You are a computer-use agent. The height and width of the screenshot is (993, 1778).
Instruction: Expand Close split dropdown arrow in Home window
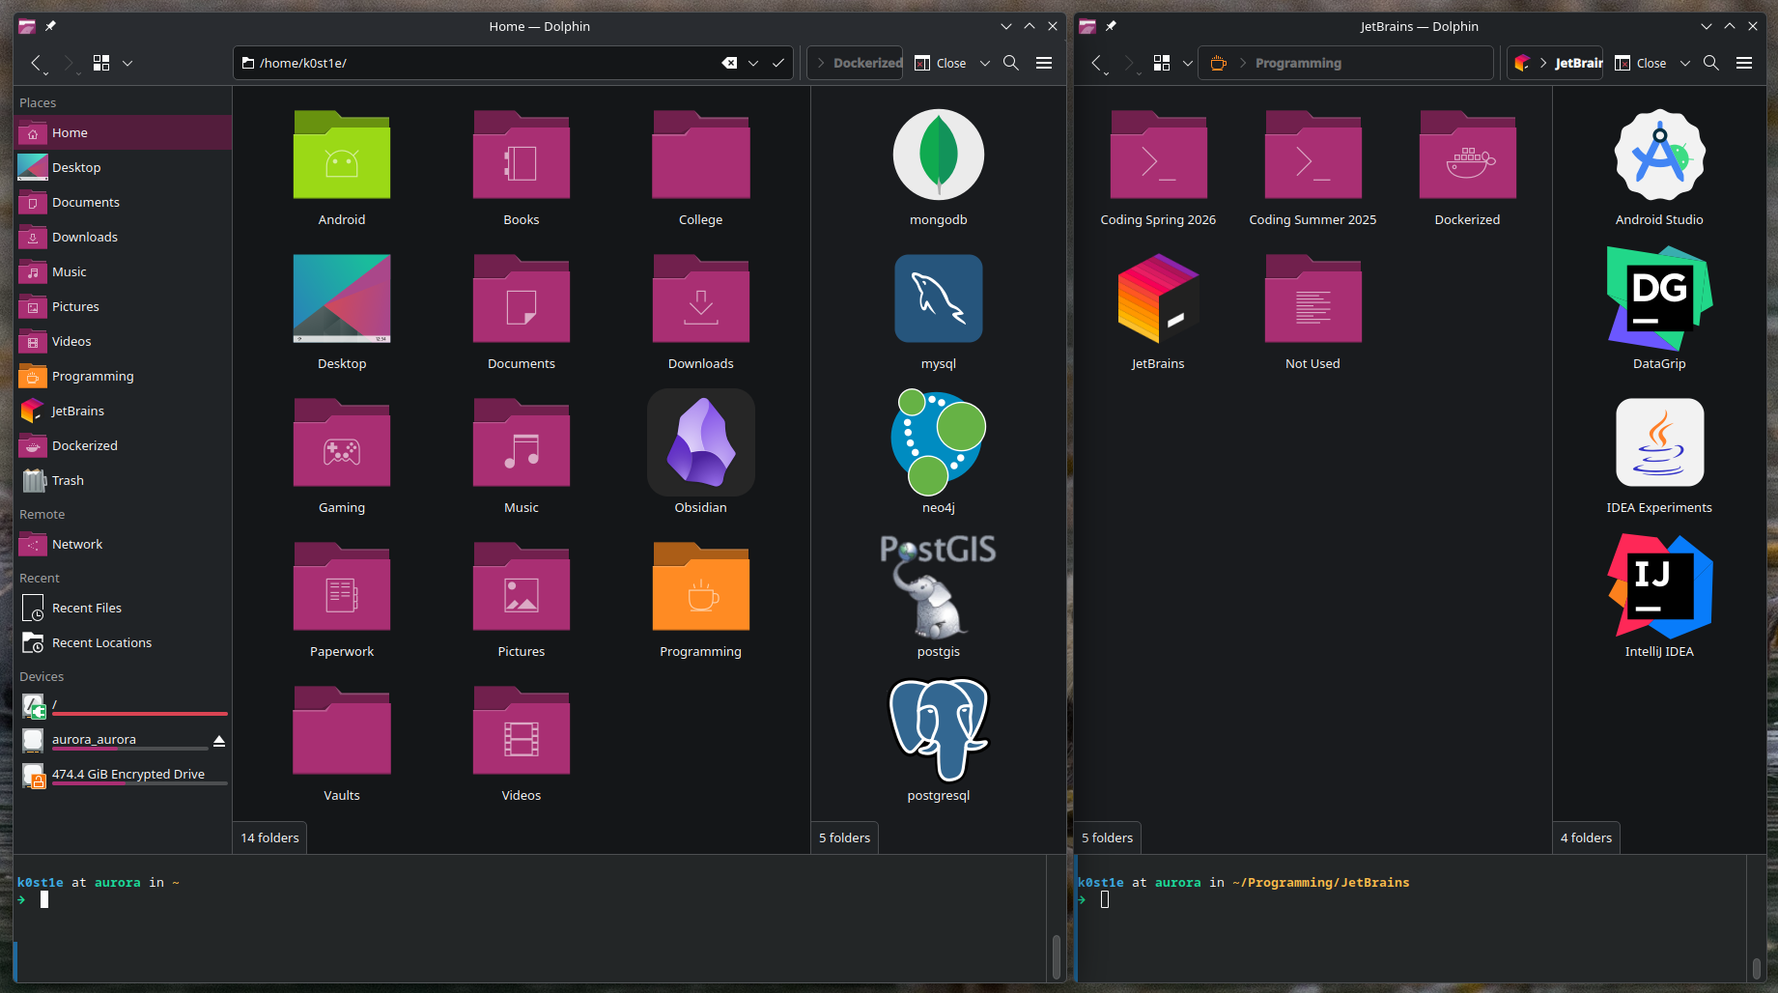(x=985, y=63)
